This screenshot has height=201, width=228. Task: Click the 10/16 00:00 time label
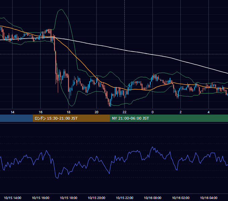tap(153, 198)
